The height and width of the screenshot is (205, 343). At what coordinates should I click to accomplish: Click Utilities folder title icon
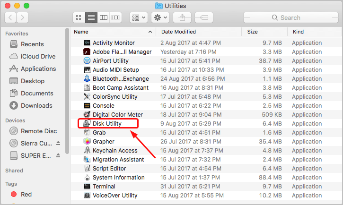(x=159, y=6)
